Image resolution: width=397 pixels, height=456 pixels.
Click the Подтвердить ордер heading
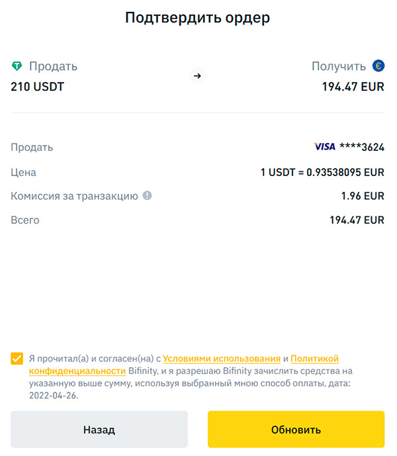pyautogui.click(x=197, y=18)
